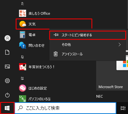The height and width of the screenshot is (114, 128).
Task: Open the 問い合わせ help chat icon
Action: pos(23,45)
